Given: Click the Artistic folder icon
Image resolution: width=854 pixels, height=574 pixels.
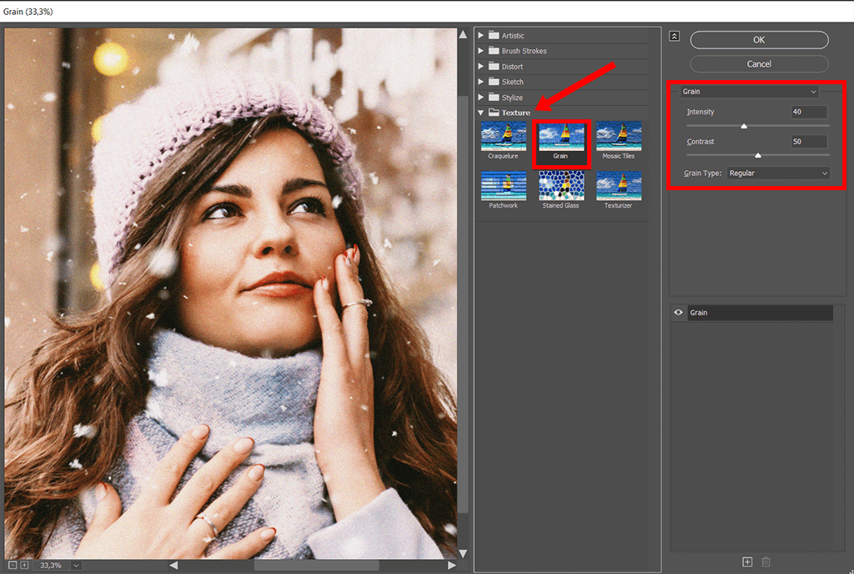Looking at the screenshot, I should [494, 35].
